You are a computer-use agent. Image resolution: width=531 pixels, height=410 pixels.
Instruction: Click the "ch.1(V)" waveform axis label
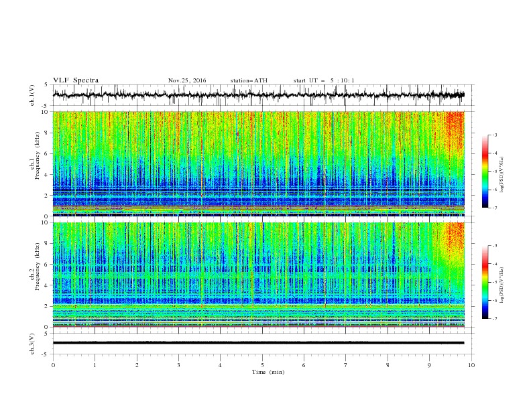32,95
